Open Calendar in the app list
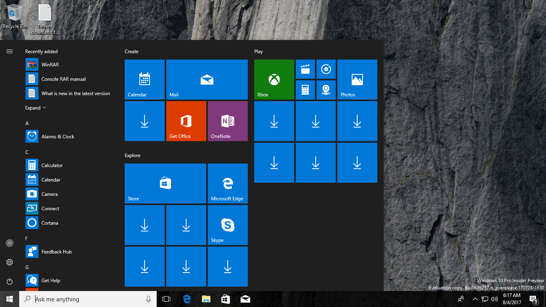 pos(70,179)
